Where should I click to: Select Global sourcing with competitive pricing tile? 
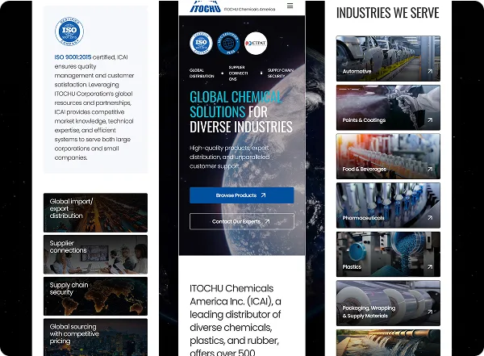[95, 337]
